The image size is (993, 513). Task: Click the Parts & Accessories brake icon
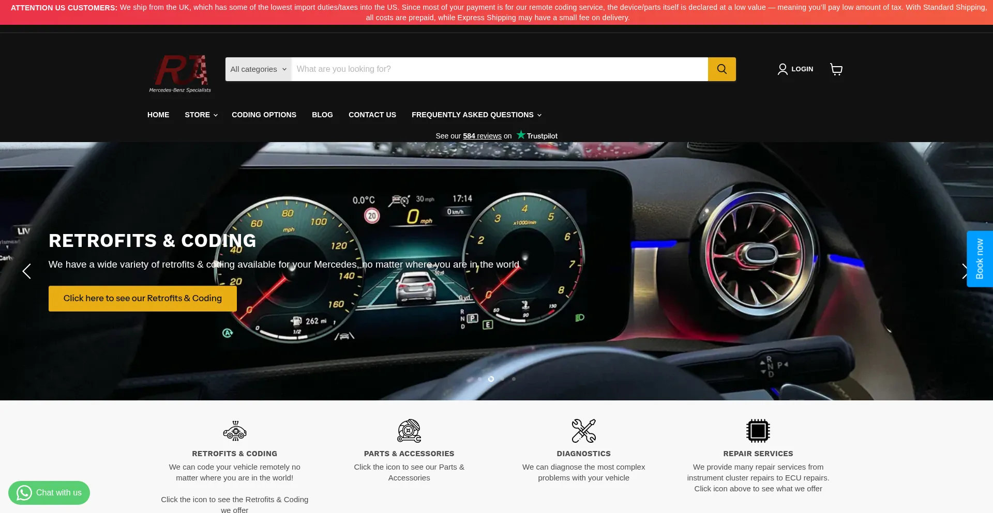pos(409,431)
